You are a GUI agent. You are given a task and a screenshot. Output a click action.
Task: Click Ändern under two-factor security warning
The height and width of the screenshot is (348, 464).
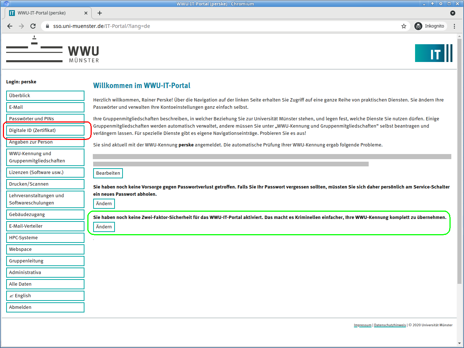[x=104, y=227]
